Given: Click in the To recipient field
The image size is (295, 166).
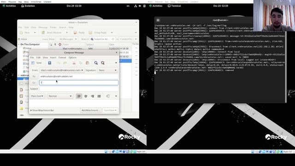Looking at the screenshot, I should [x=79, y=77].
